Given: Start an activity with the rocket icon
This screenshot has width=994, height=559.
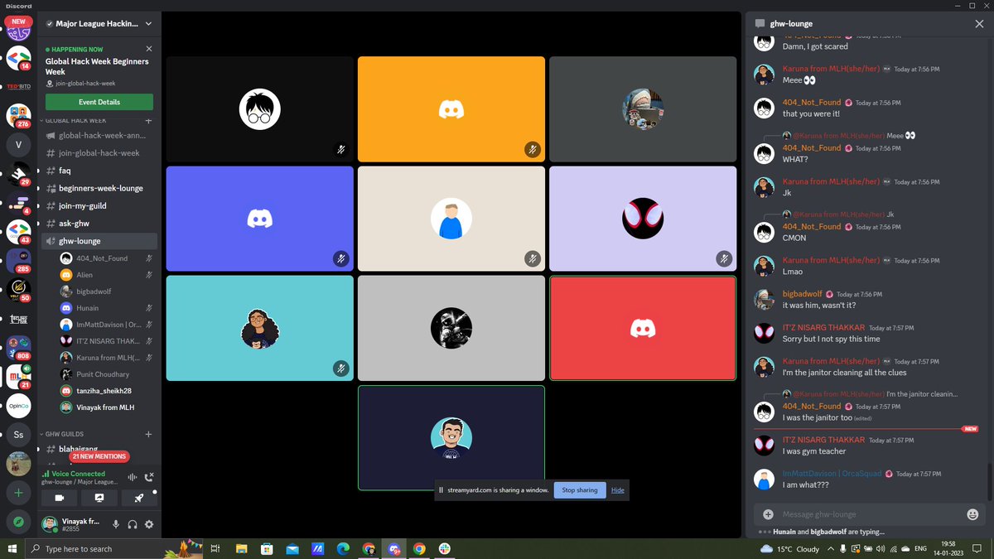Looking at the screenshot, I should coord(139,498).
